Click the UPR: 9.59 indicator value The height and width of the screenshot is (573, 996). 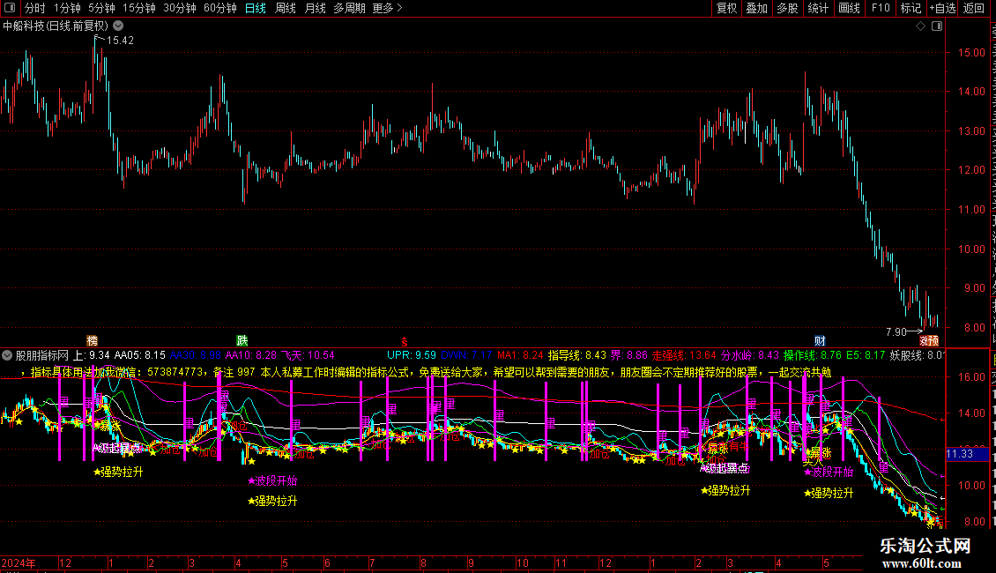[412, 356]
